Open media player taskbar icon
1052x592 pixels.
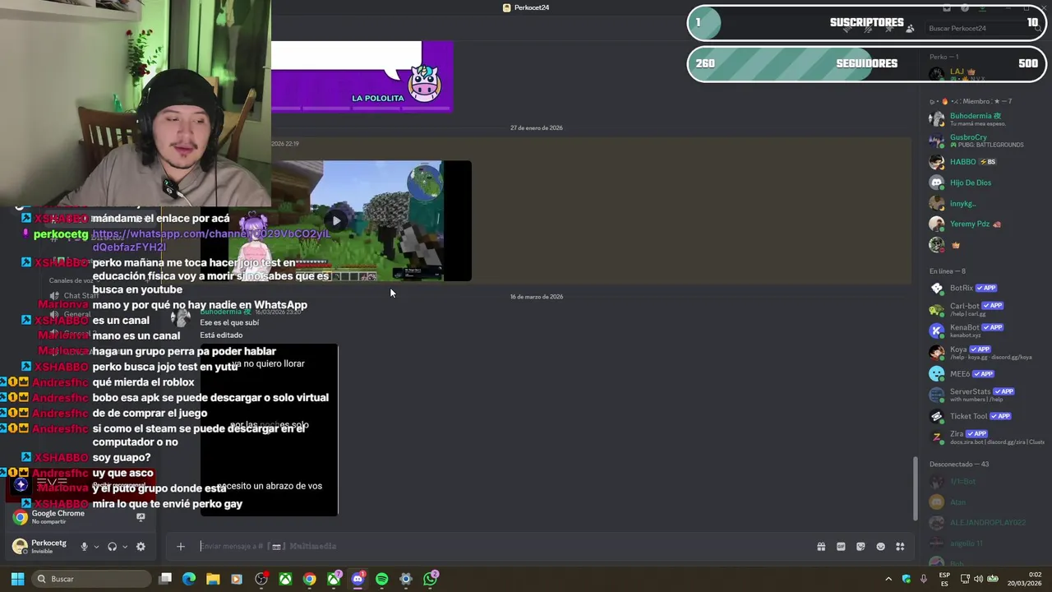(x=237, y=579)
